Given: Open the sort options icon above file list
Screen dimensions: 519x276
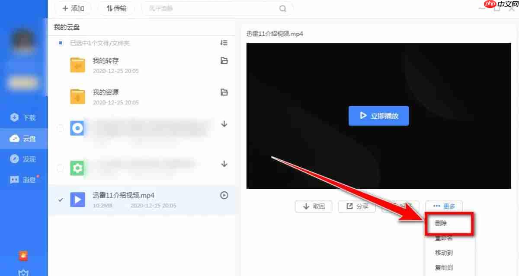Looking at the screenshot, I should 224,43.
